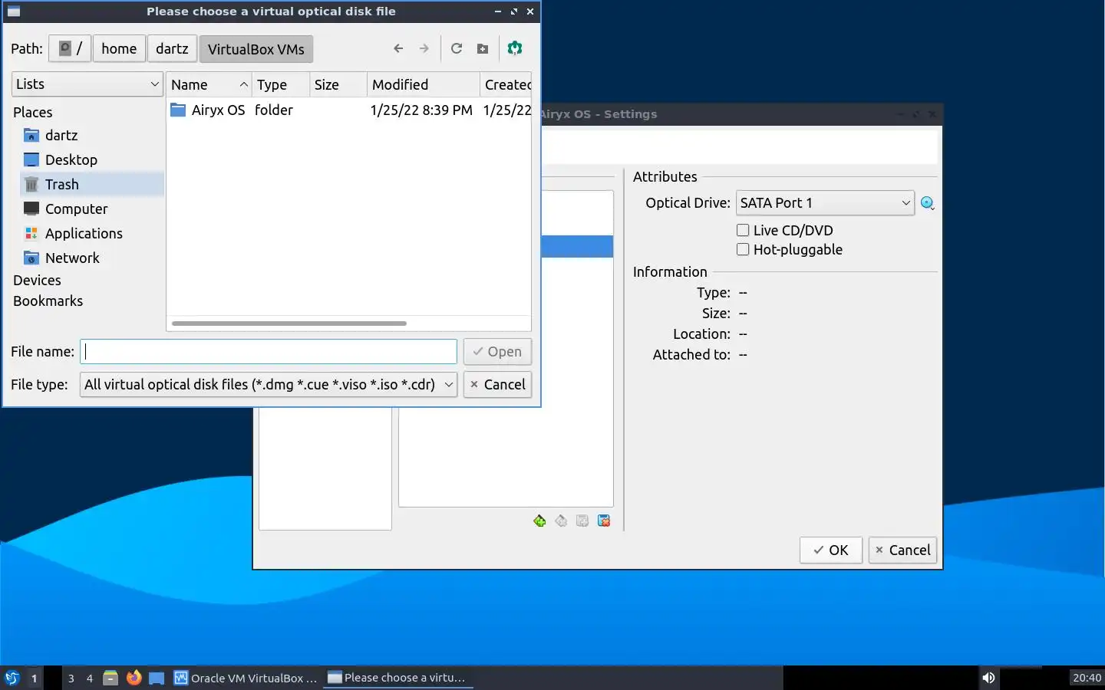Expand Bookmarks section in sidebar

48,301
